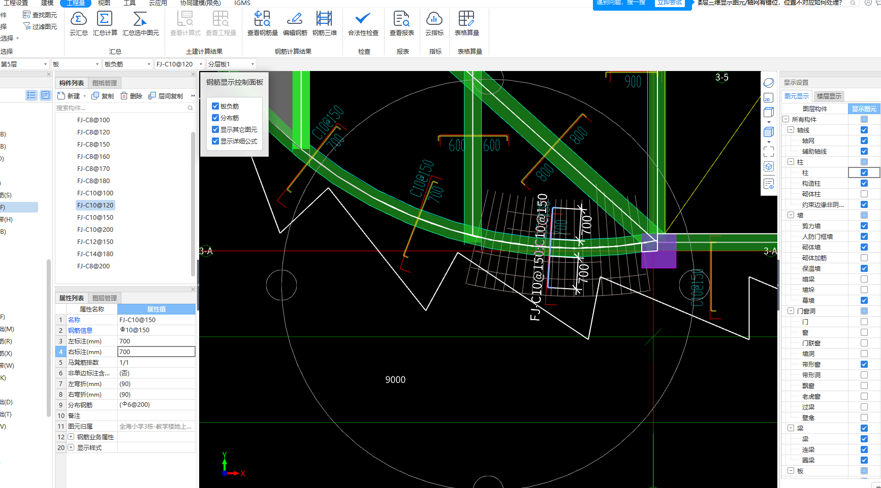
Task: Switch to 楼层显示 tab
Action: tap(829, 96)
